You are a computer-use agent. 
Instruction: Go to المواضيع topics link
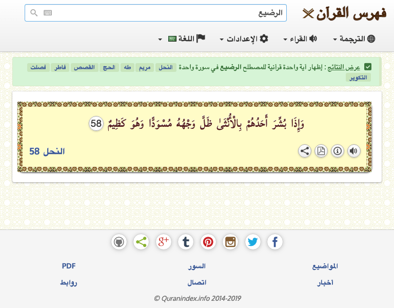click(325, 266)
